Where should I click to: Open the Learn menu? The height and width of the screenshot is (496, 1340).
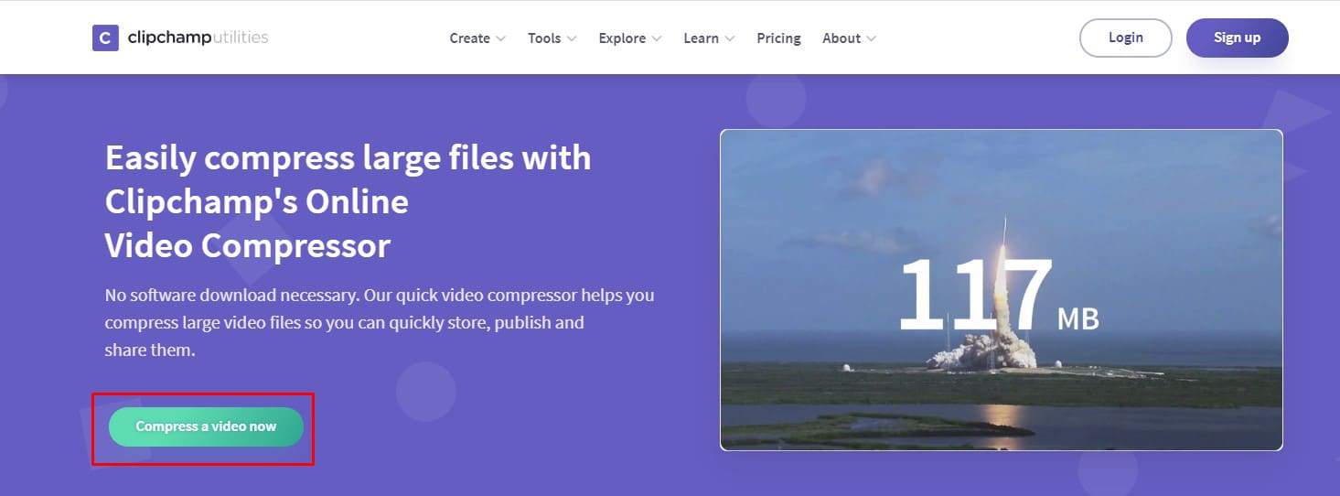pyautogui.click(x=701, y=38)
